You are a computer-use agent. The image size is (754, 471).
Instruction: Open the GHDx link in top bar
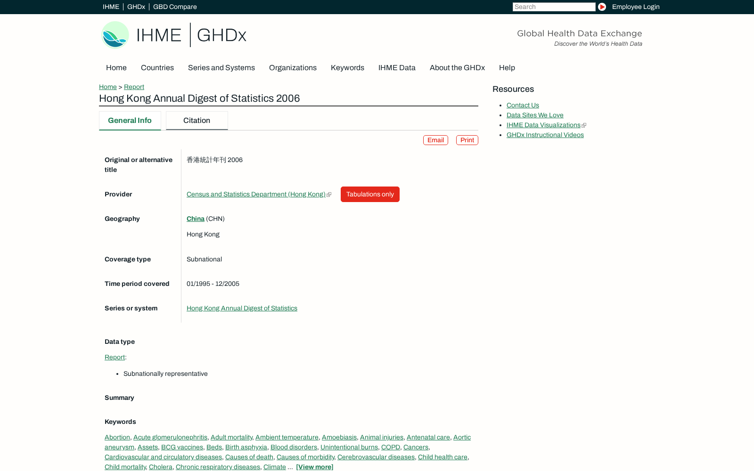click(136, 7)
